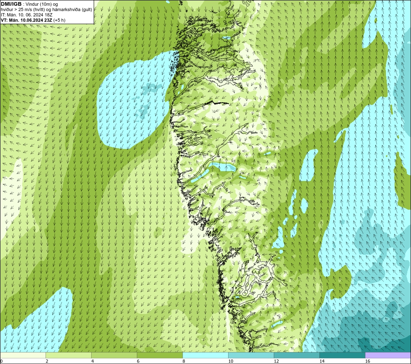Click the scale label '12'
The width and height of the screenshot is (411, 364).
[276, 362]
